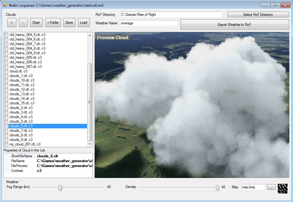Check the clouds_1.clt checkbox
Screen dimensions: 293x202
(x=6, y=76)
